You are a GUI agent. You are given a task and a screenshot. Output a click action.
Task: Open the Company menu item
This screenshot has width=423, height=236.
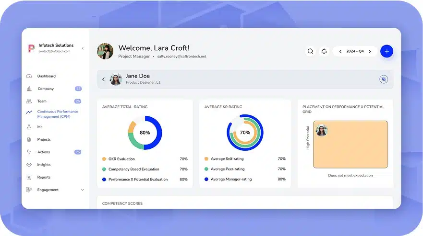pyautogui.click(x=46, y=89)
